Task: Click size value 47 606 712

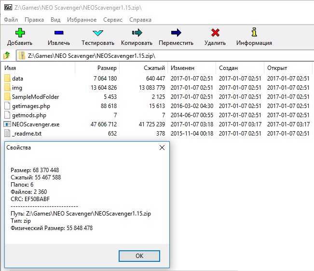Action: [104, 124]
